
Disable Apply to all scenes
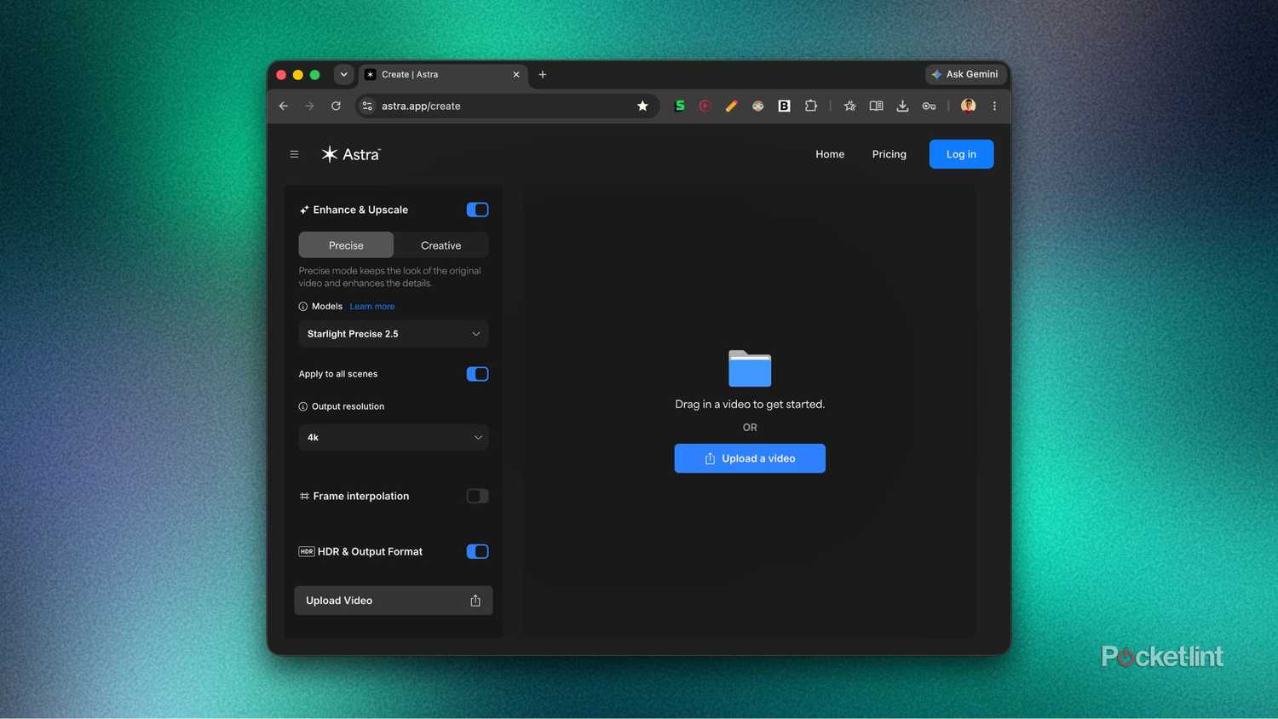(477, 374)
